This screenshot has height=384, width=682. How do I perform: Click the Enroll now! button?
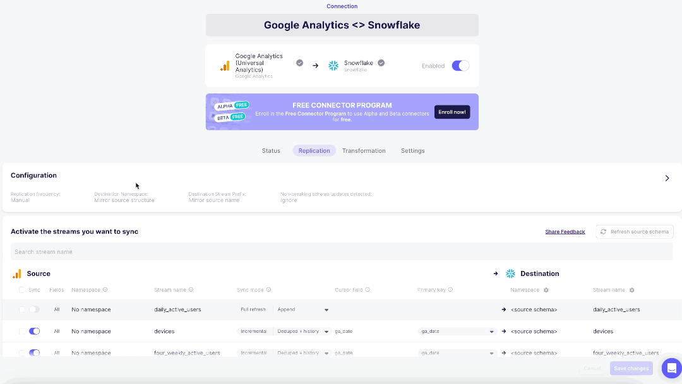point(452,112)
